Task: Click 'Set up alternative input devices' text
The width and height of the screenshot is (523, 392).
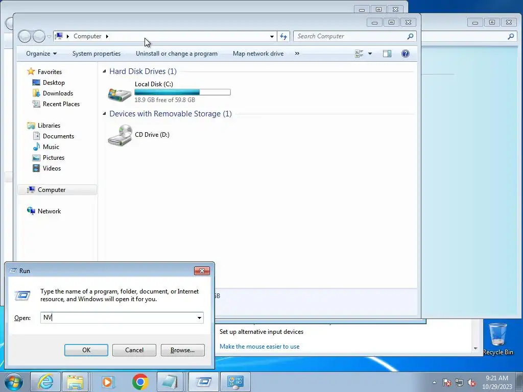Action: (x=261, y=332)
